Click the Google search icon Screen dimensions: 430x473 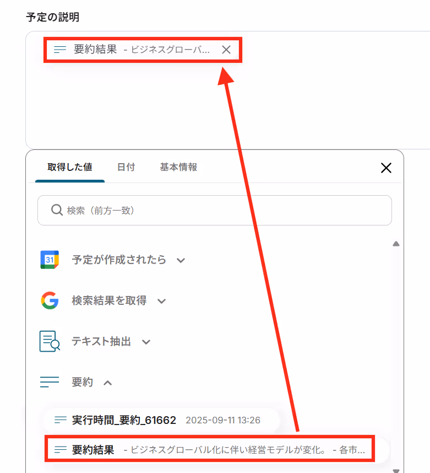tap(50, 300)
